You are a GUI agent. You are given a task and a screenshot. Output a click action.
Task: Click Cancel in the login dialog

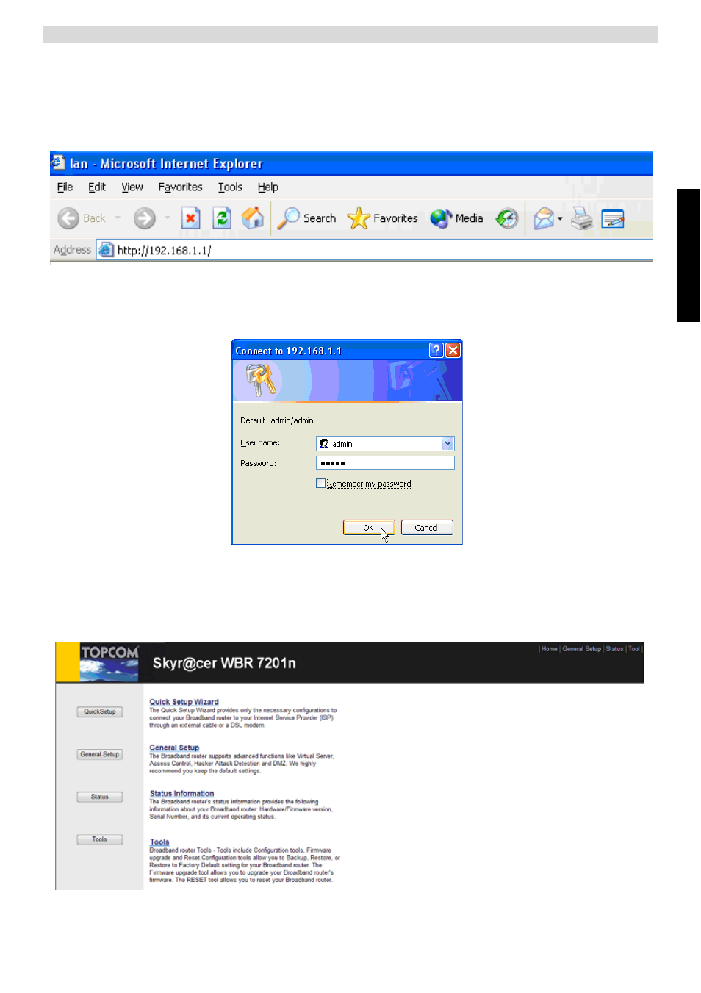[x=427, y=528]
